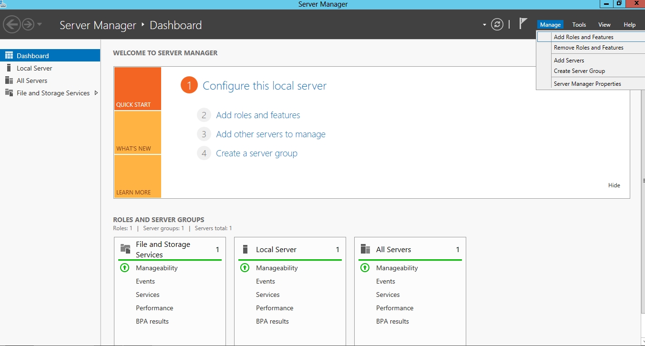Click the back navigation arrow icon

pos(11,24)
